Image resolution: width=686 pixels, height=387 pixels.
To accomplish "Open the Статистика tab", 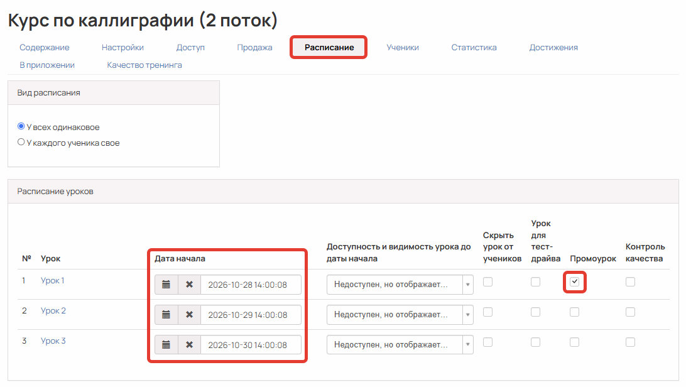I will tap(474, 47).
